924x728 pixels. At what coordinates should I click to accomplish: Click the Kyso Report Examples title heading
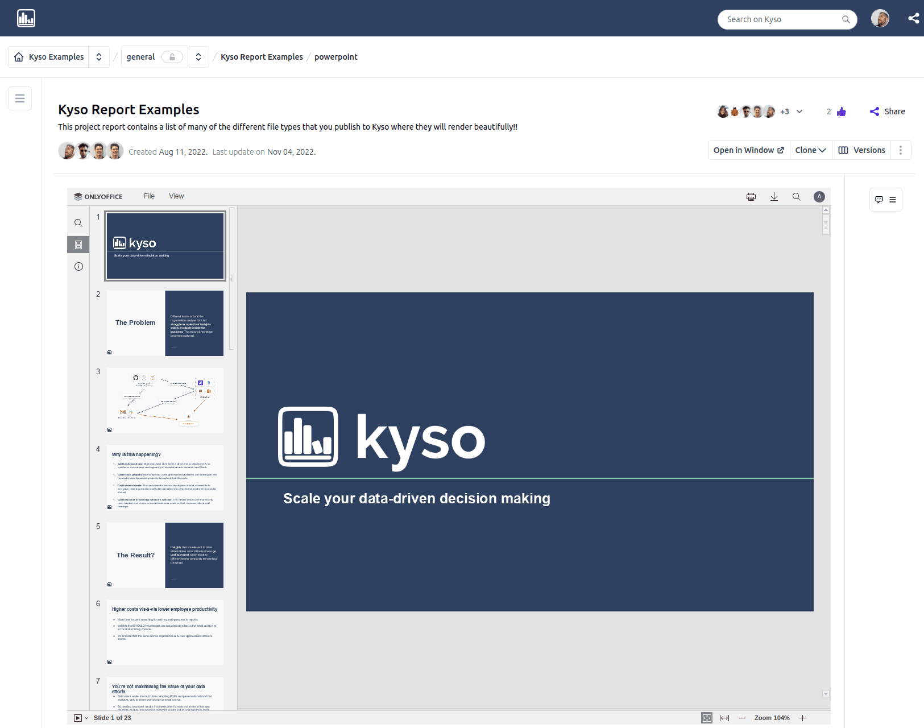(129, 109)
